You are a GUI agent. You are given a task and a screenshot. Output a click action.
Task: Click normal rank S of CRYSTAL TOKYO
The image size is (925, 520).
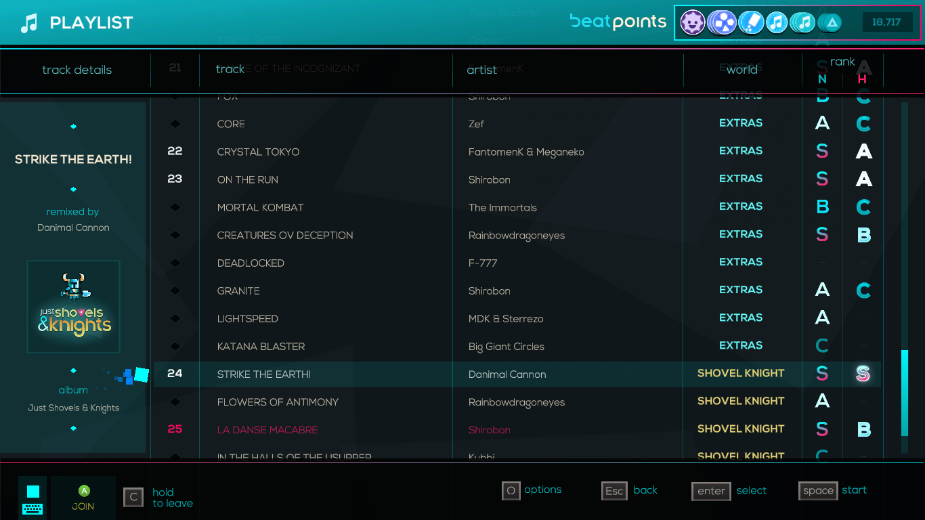tap(822, 152)
